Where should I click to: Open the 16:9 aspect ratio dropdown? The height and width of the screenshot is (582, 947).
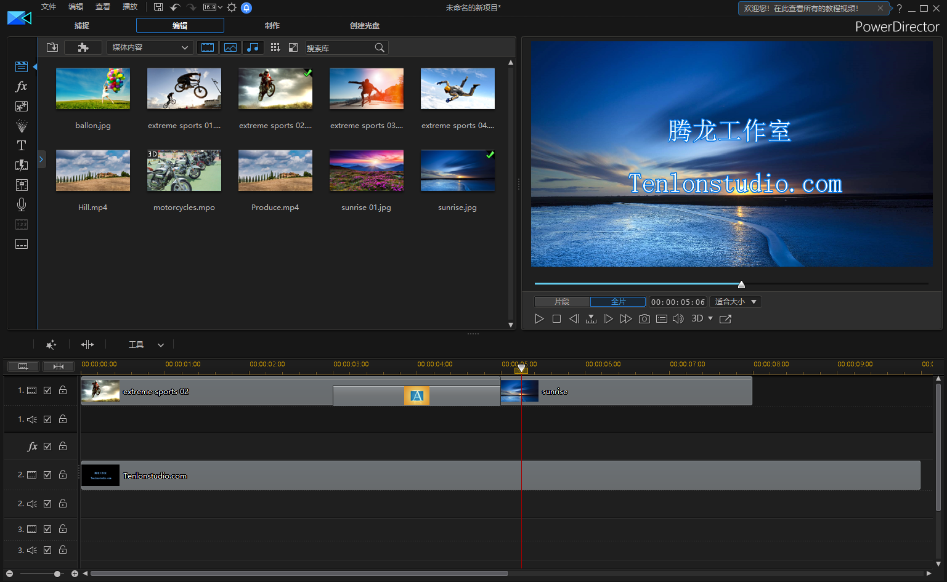pos(213,7)
